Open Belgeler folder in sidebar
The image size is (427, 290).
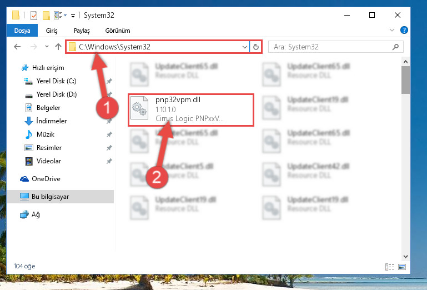[43, 108]
